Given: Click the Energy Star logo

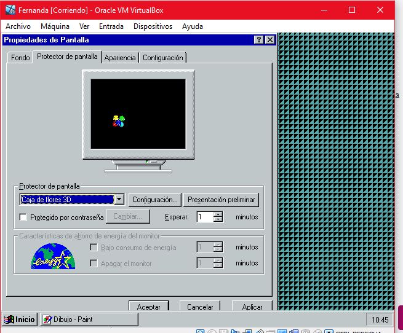Looking at the screenshot, I should (x=53, y=256).
